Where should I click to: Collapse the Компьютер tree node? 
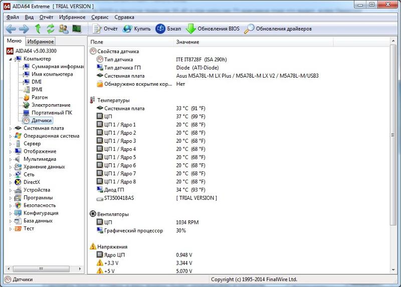point(11,59)
